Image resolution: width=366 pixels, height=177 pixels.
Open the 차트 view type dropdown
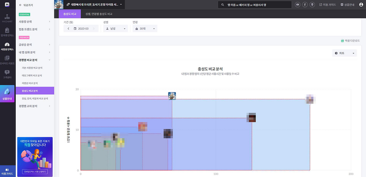point(345,53)
